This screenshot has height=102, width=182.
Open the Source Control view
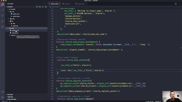(3, 16)
